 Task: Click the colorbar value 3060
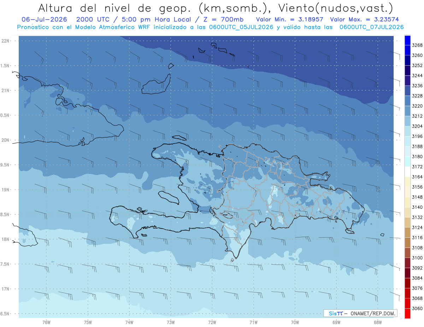click(417, 308)
